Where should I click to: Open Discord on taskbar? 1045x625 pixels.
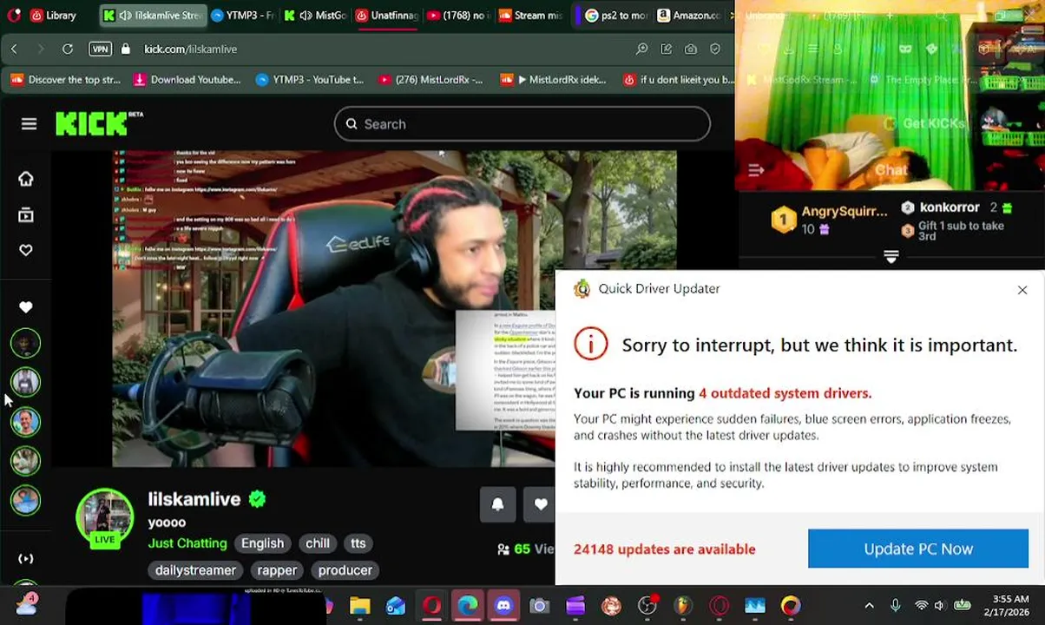point(503,606)
